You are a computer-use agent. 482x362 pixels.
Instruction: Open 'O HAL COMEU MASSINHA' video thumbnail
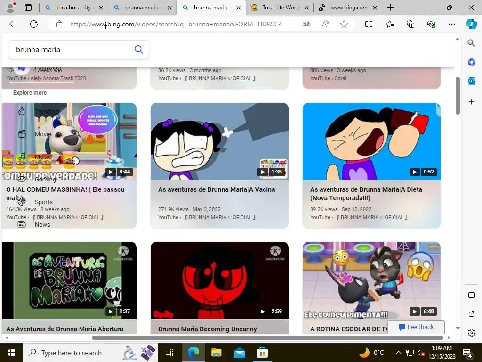69,141
